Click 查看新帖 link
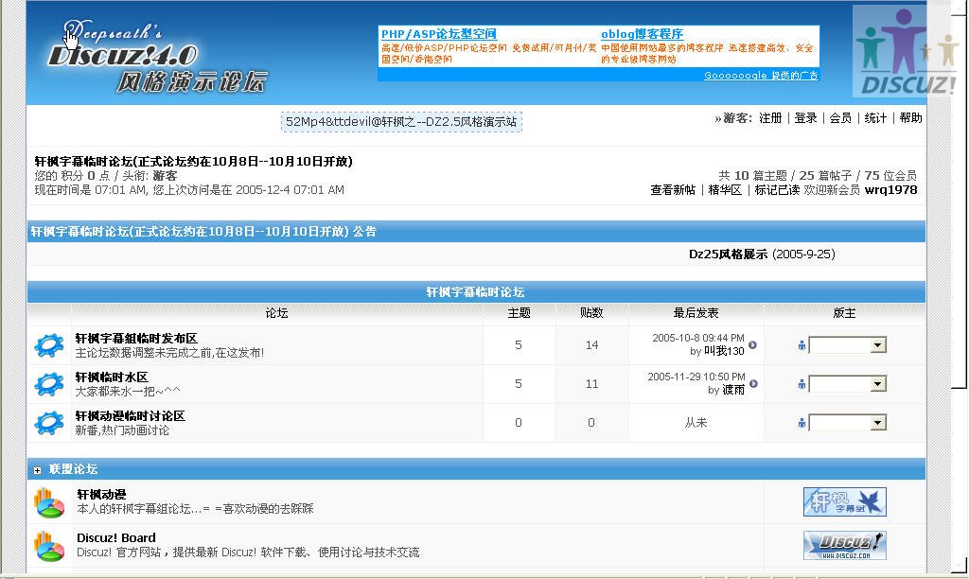The image size is (969, 579). coord(673,190)
